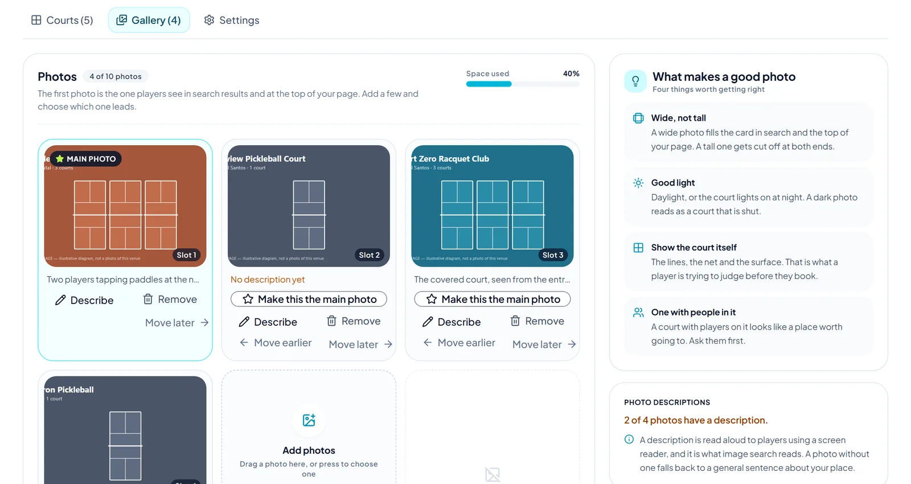Make the Slot 2 photo the main photo
911x484 pixels.
click(x=309, y=299)
